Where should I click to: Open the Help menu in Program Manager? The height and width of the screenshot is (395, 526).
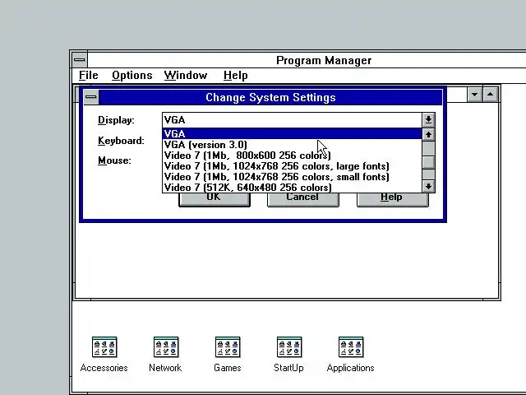[236, 75]
